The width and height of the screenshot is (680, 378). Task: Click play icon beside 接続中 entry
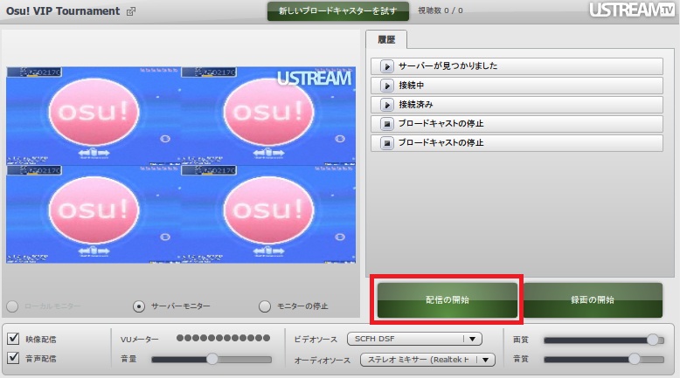[387, 86]
